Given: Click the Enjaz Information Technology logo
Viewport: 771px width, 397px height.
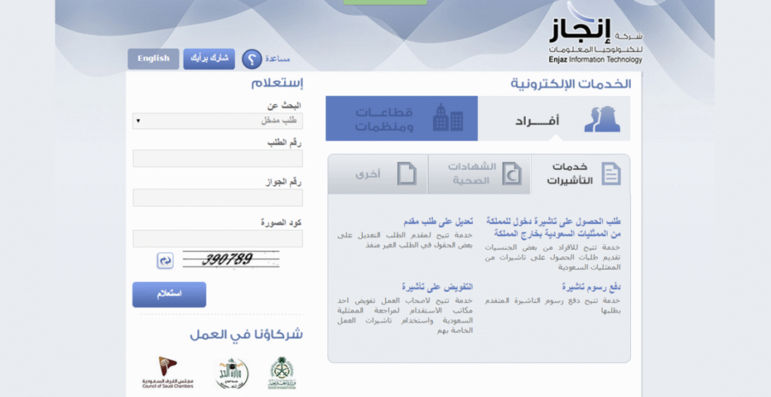Looking at the screenshot, I should pos(596,35).
